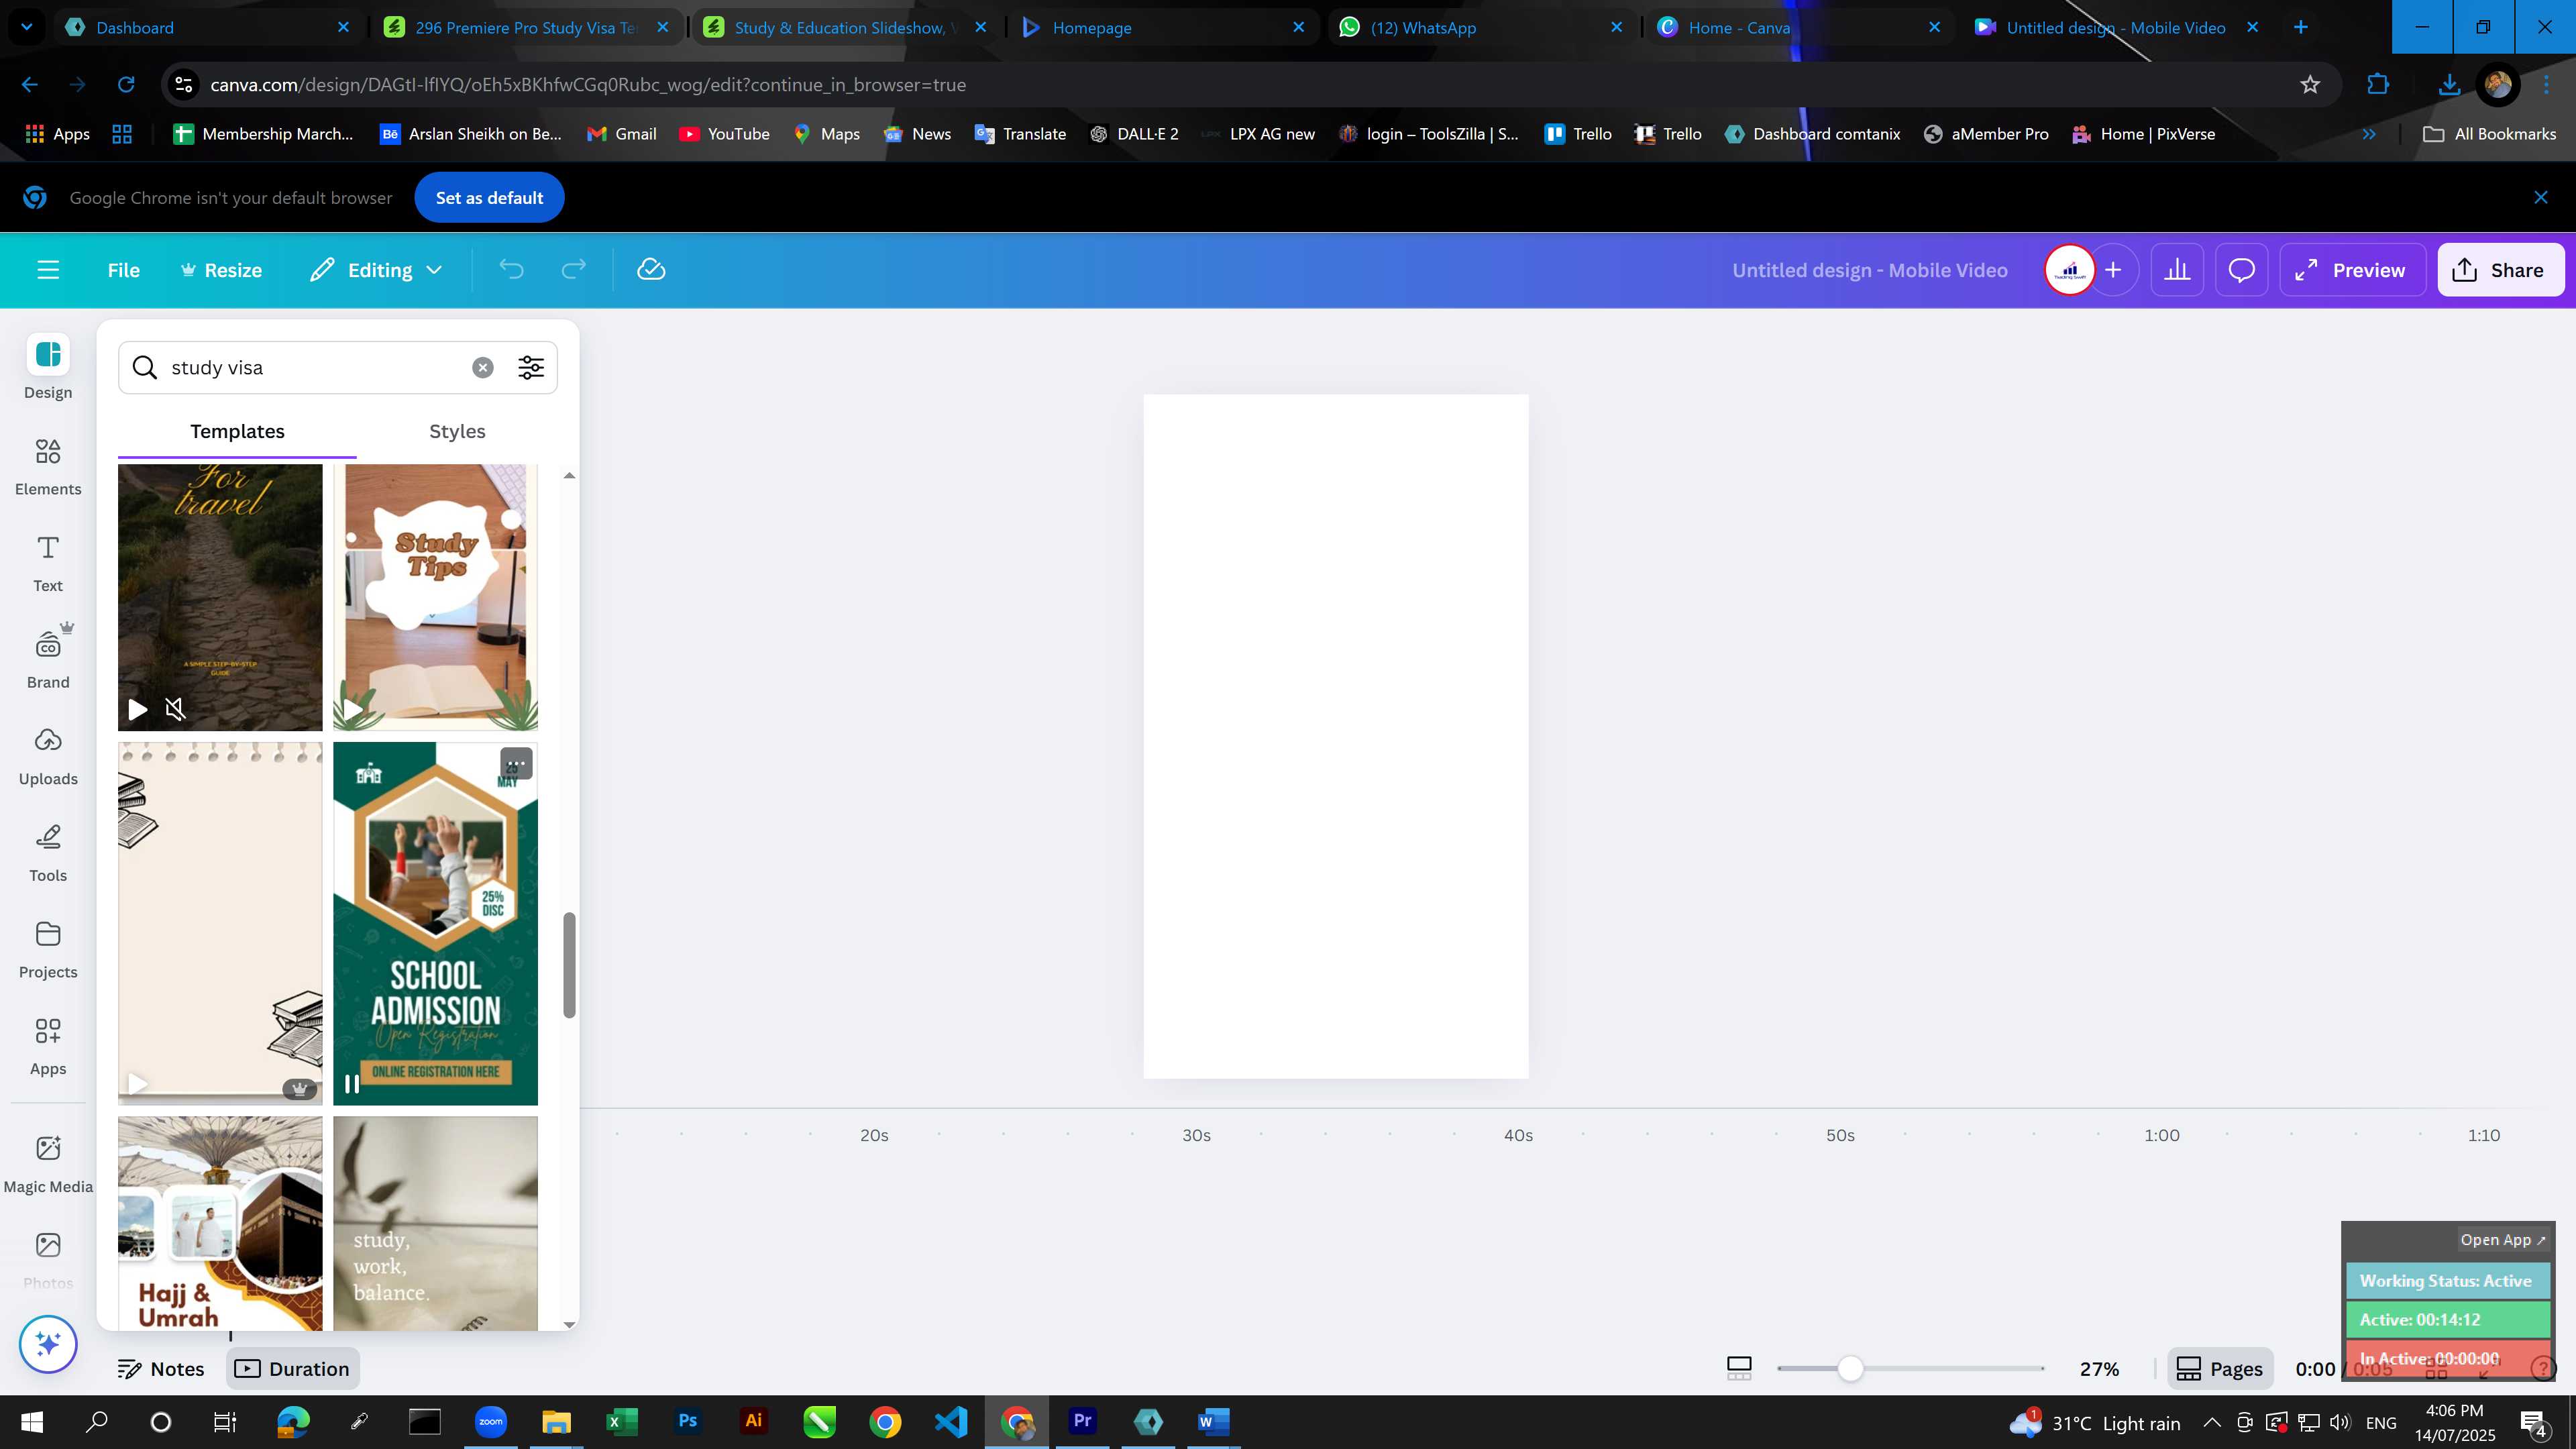2576x1449 pixels.
Task: Undo the last action
Action: coord(511,270)
